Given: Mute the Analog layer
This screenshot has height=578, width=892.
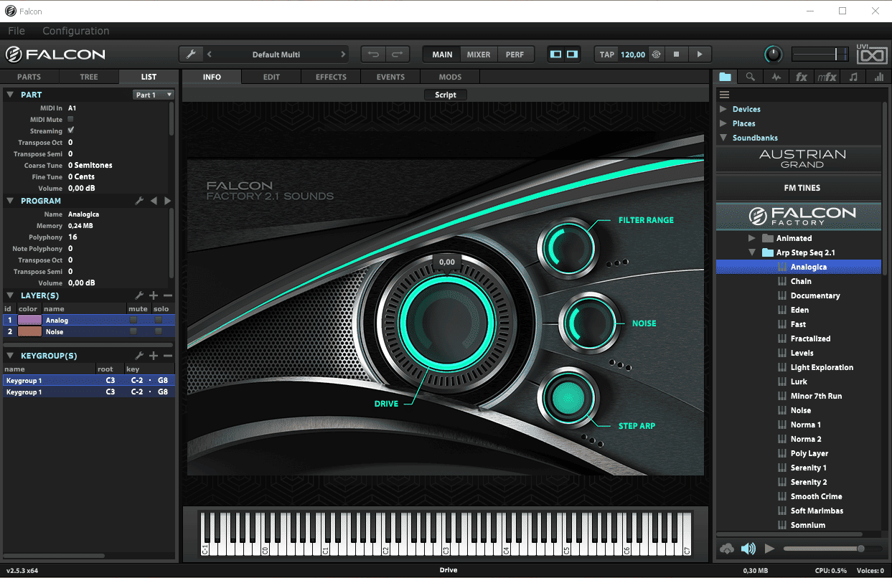Looking at the screenshot, I should coord(133,321).
